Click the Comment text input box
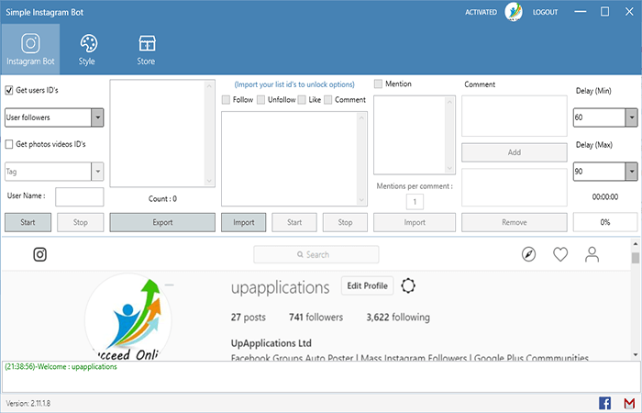This screenshot has height=413, width=642. (x=515, y=116)
